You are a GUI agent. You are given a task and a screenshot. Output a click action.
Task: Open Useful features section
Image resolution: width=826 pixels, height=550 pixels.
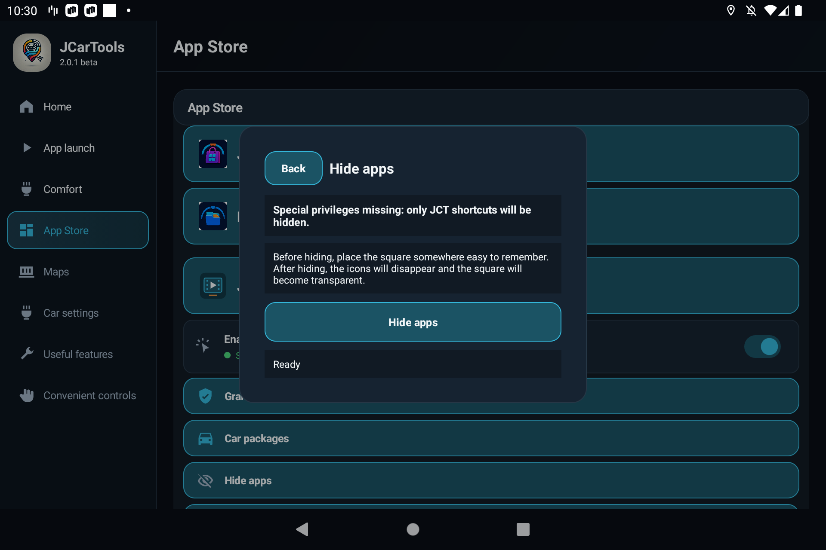[78, 354]
